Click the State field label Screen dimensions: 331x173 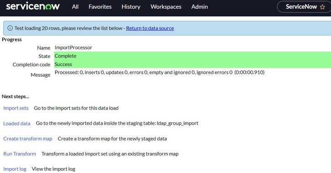pos(44,56)
